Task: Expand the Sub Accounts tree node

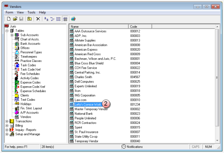Action: point(12,35)
